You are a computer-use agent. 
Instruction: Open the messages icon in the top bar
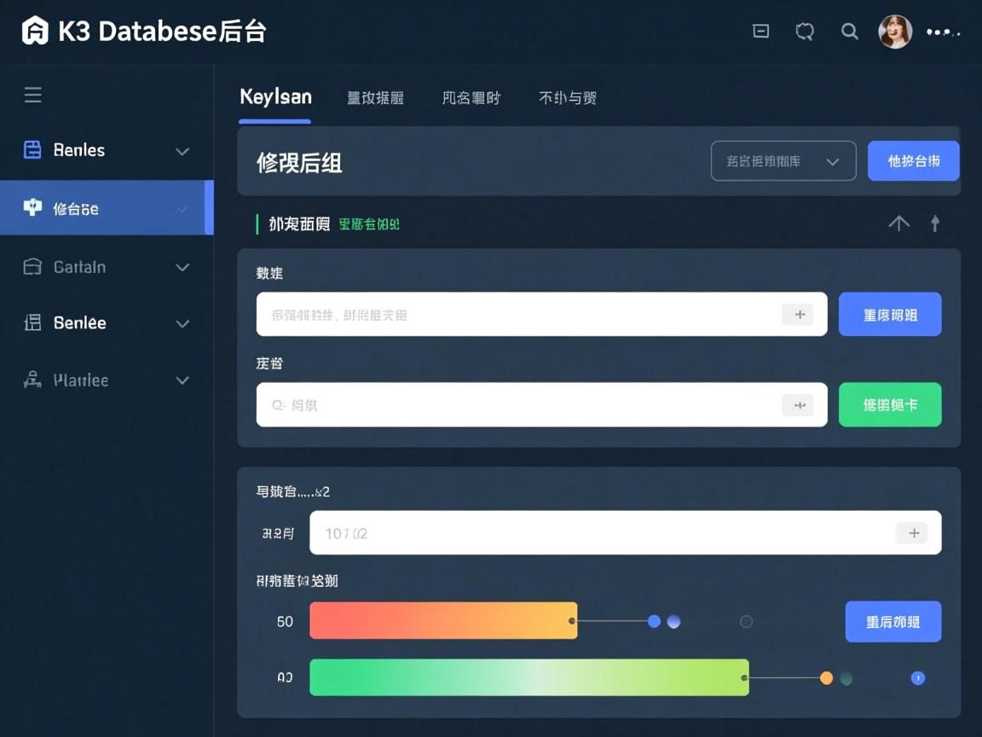coord(760,31)
